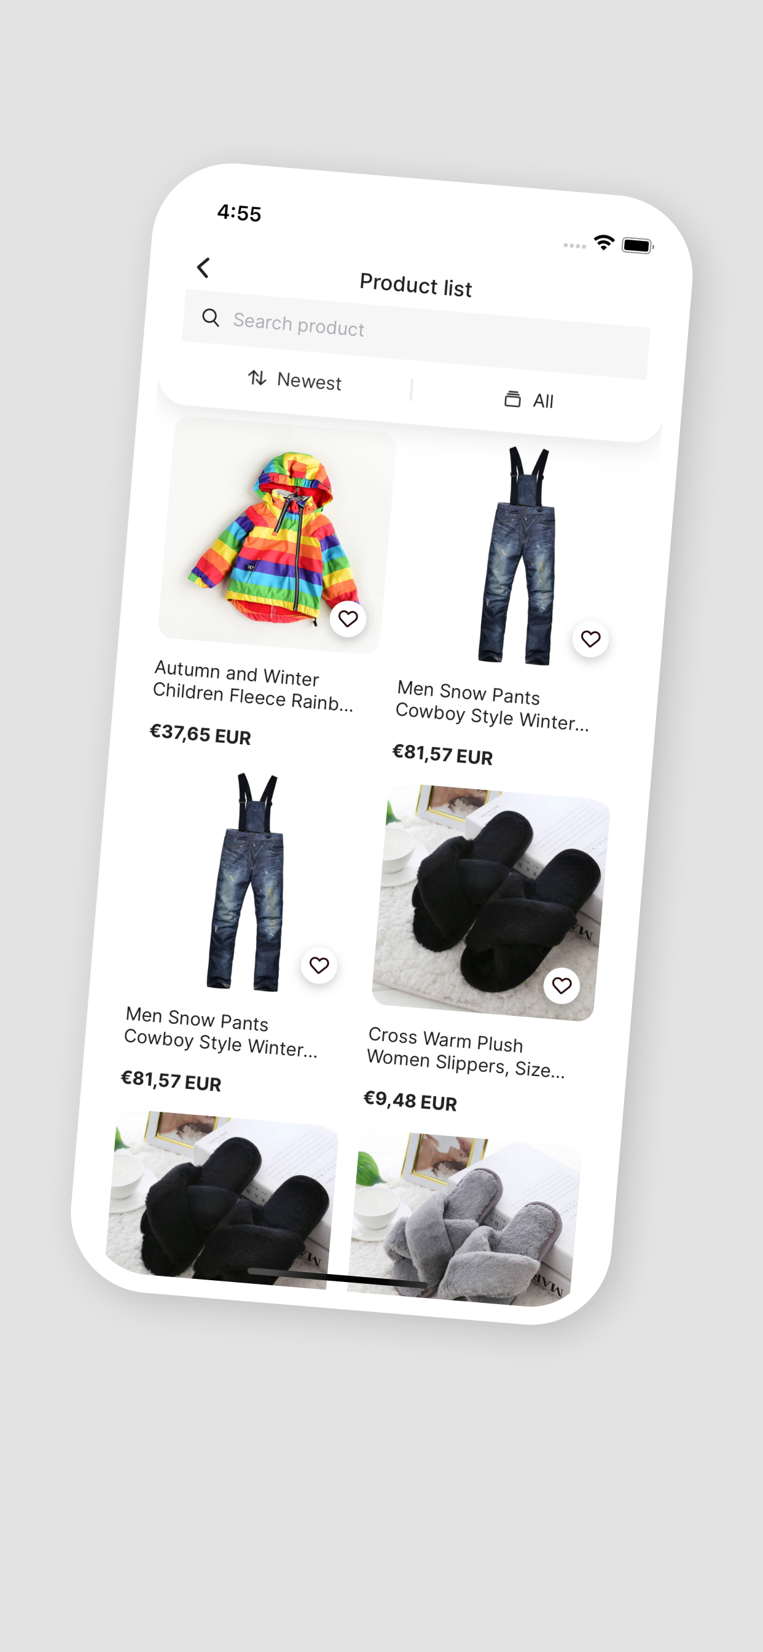Check the Wi-Fi status icon
Screen dimensions: 763x1652
pos(604,242)
